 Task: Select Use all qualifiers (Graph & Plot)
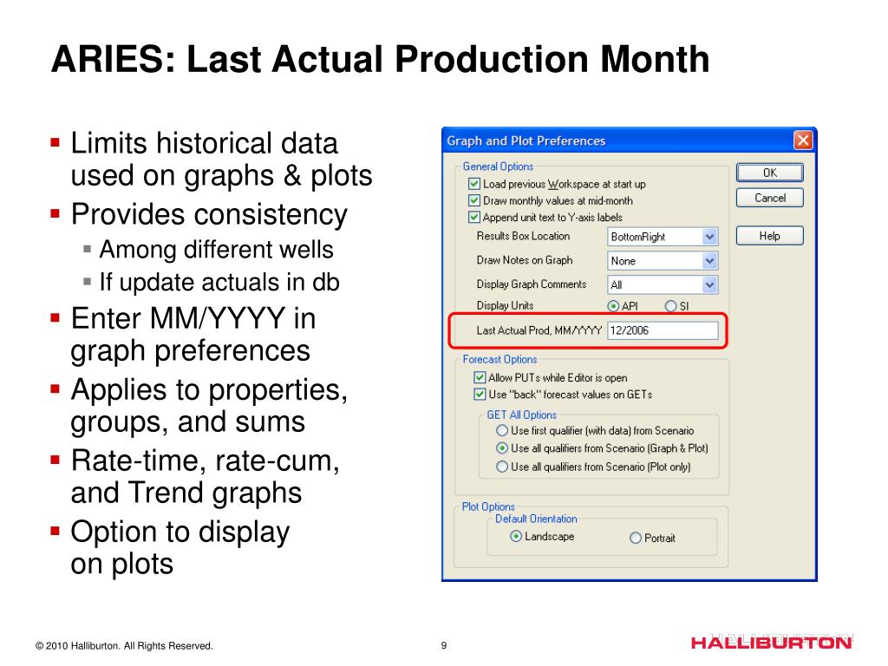pyautogui.click(x=502, y=448)
